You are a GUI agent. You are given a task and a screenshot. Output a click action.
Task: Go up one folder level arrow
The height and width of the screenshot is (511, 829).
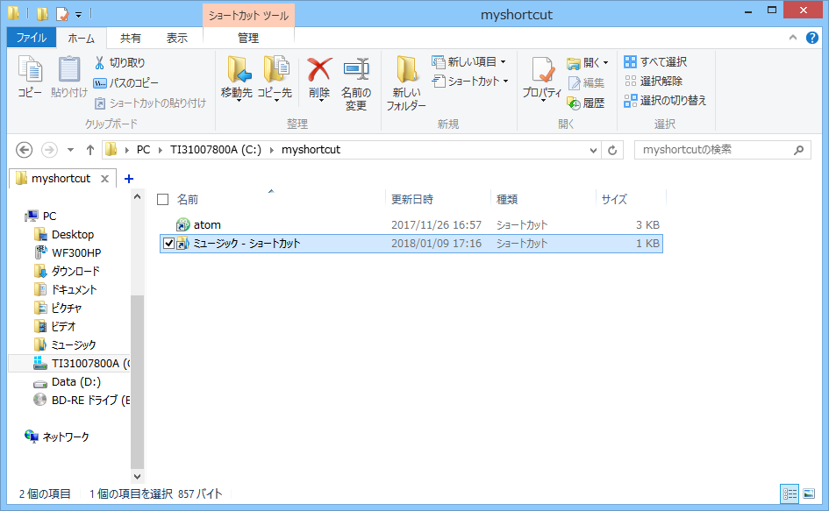point(89,150)
